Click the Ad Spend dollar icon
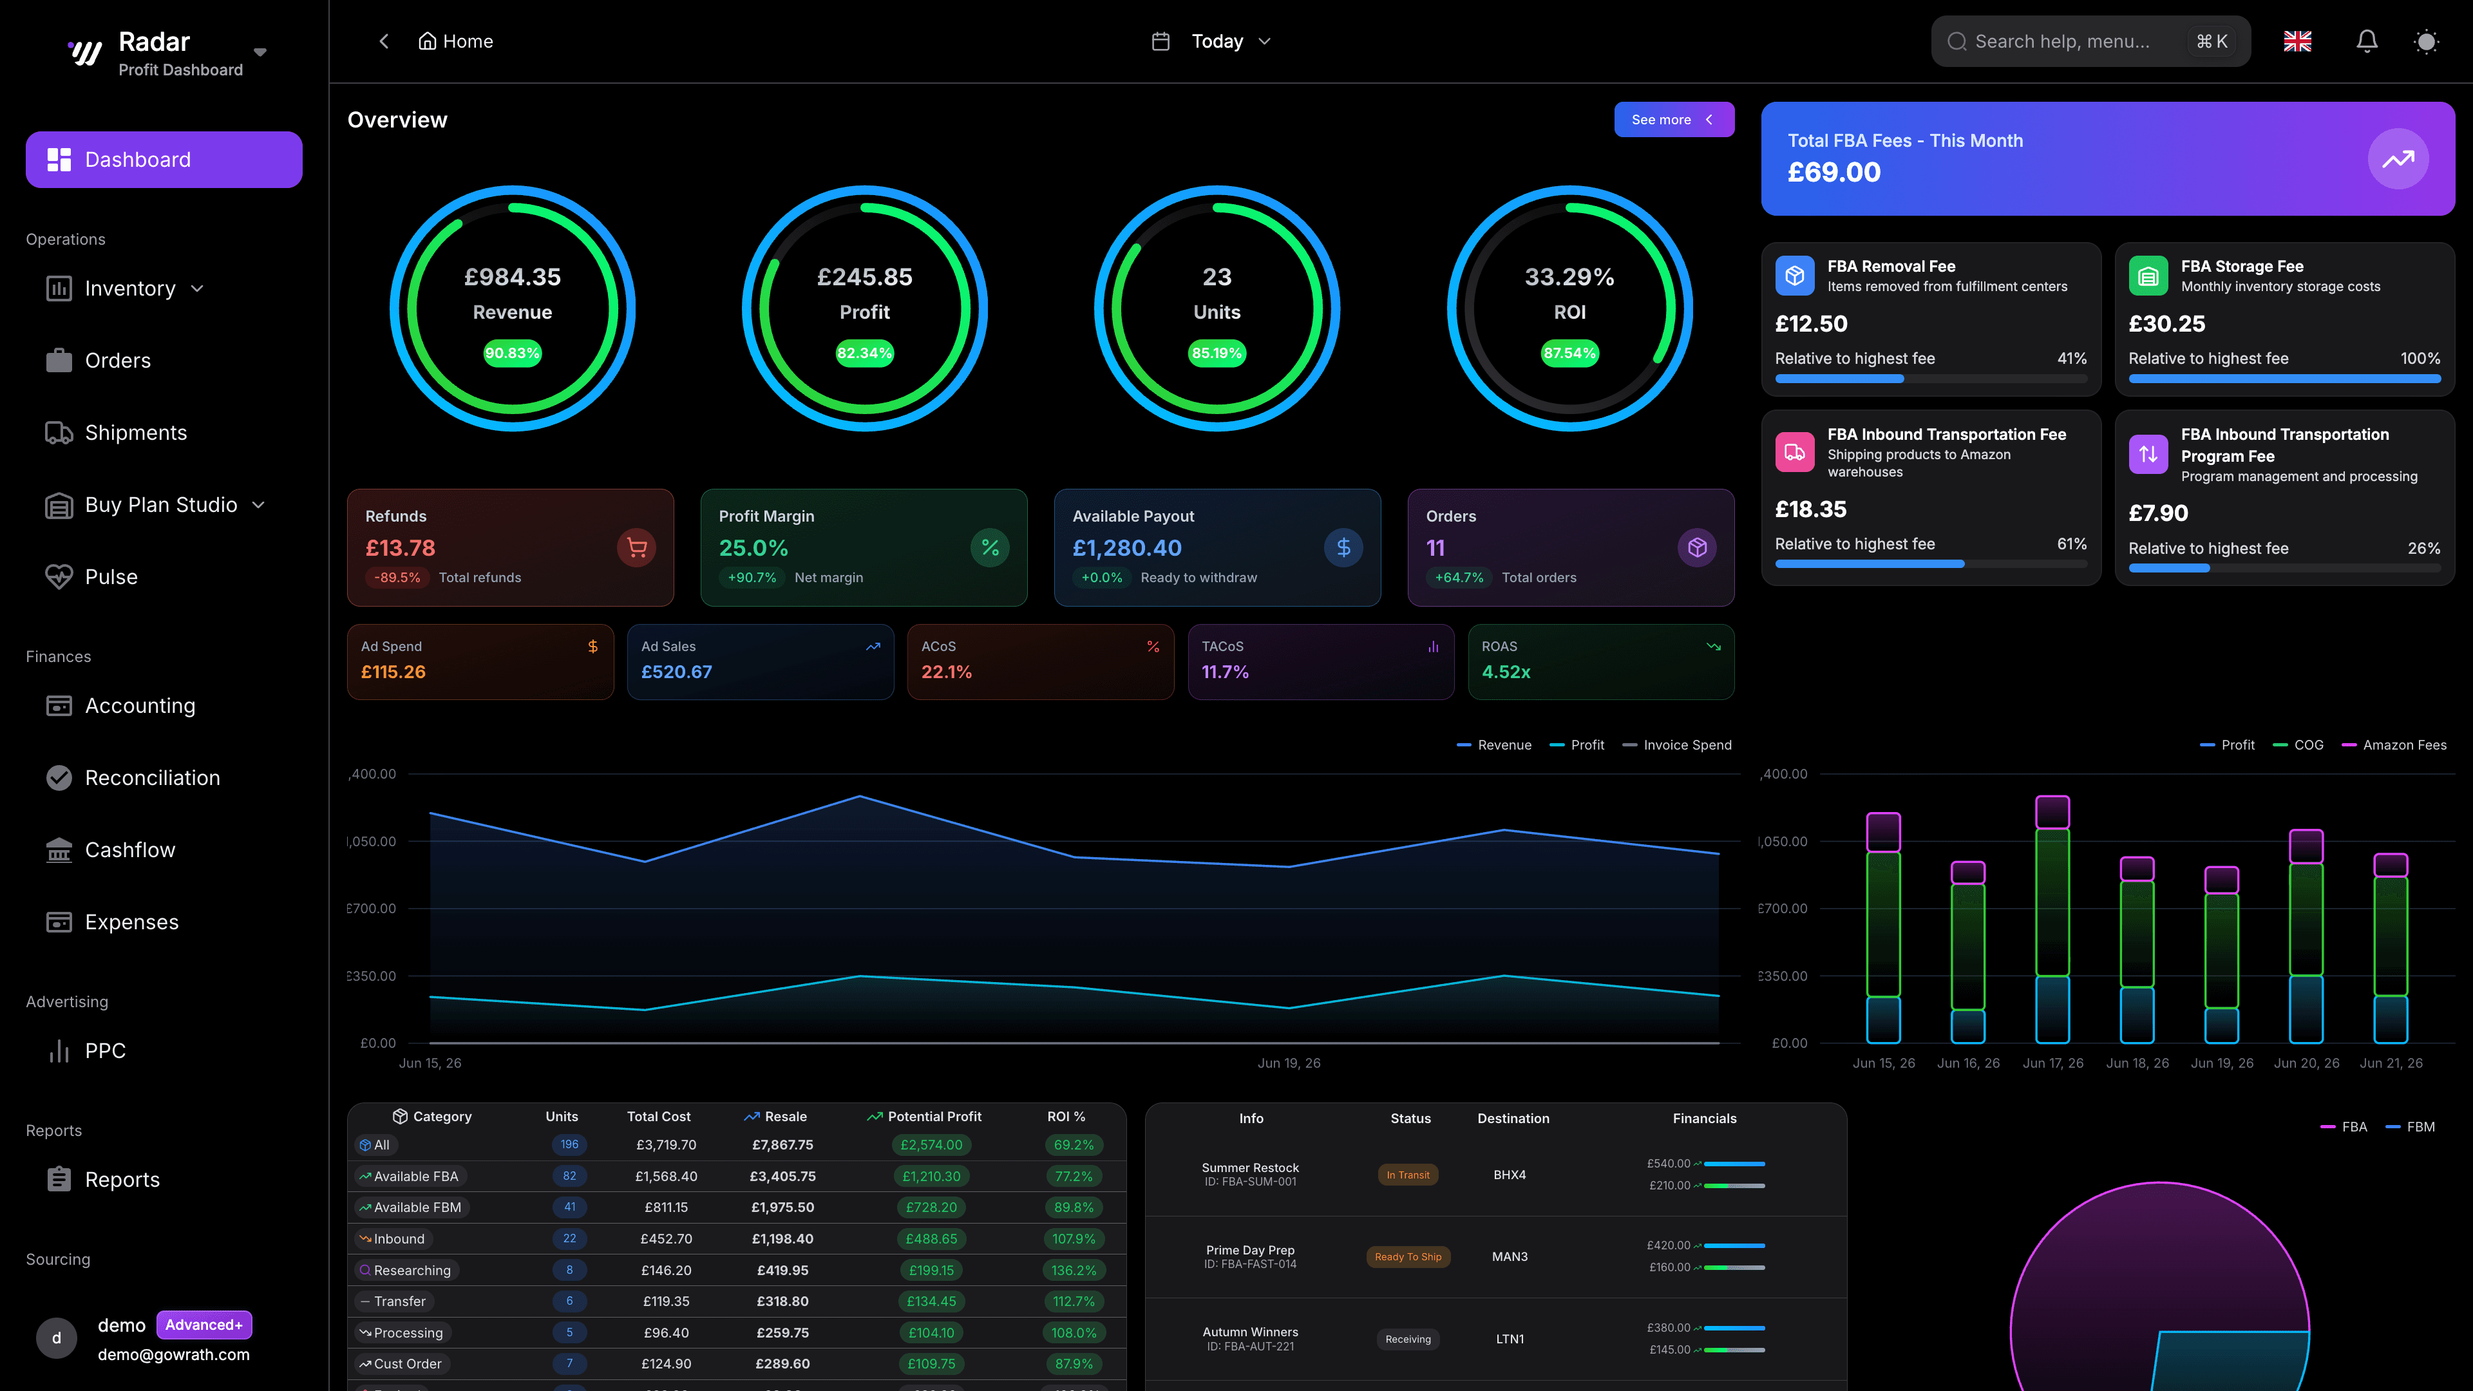 coord(593,647)
